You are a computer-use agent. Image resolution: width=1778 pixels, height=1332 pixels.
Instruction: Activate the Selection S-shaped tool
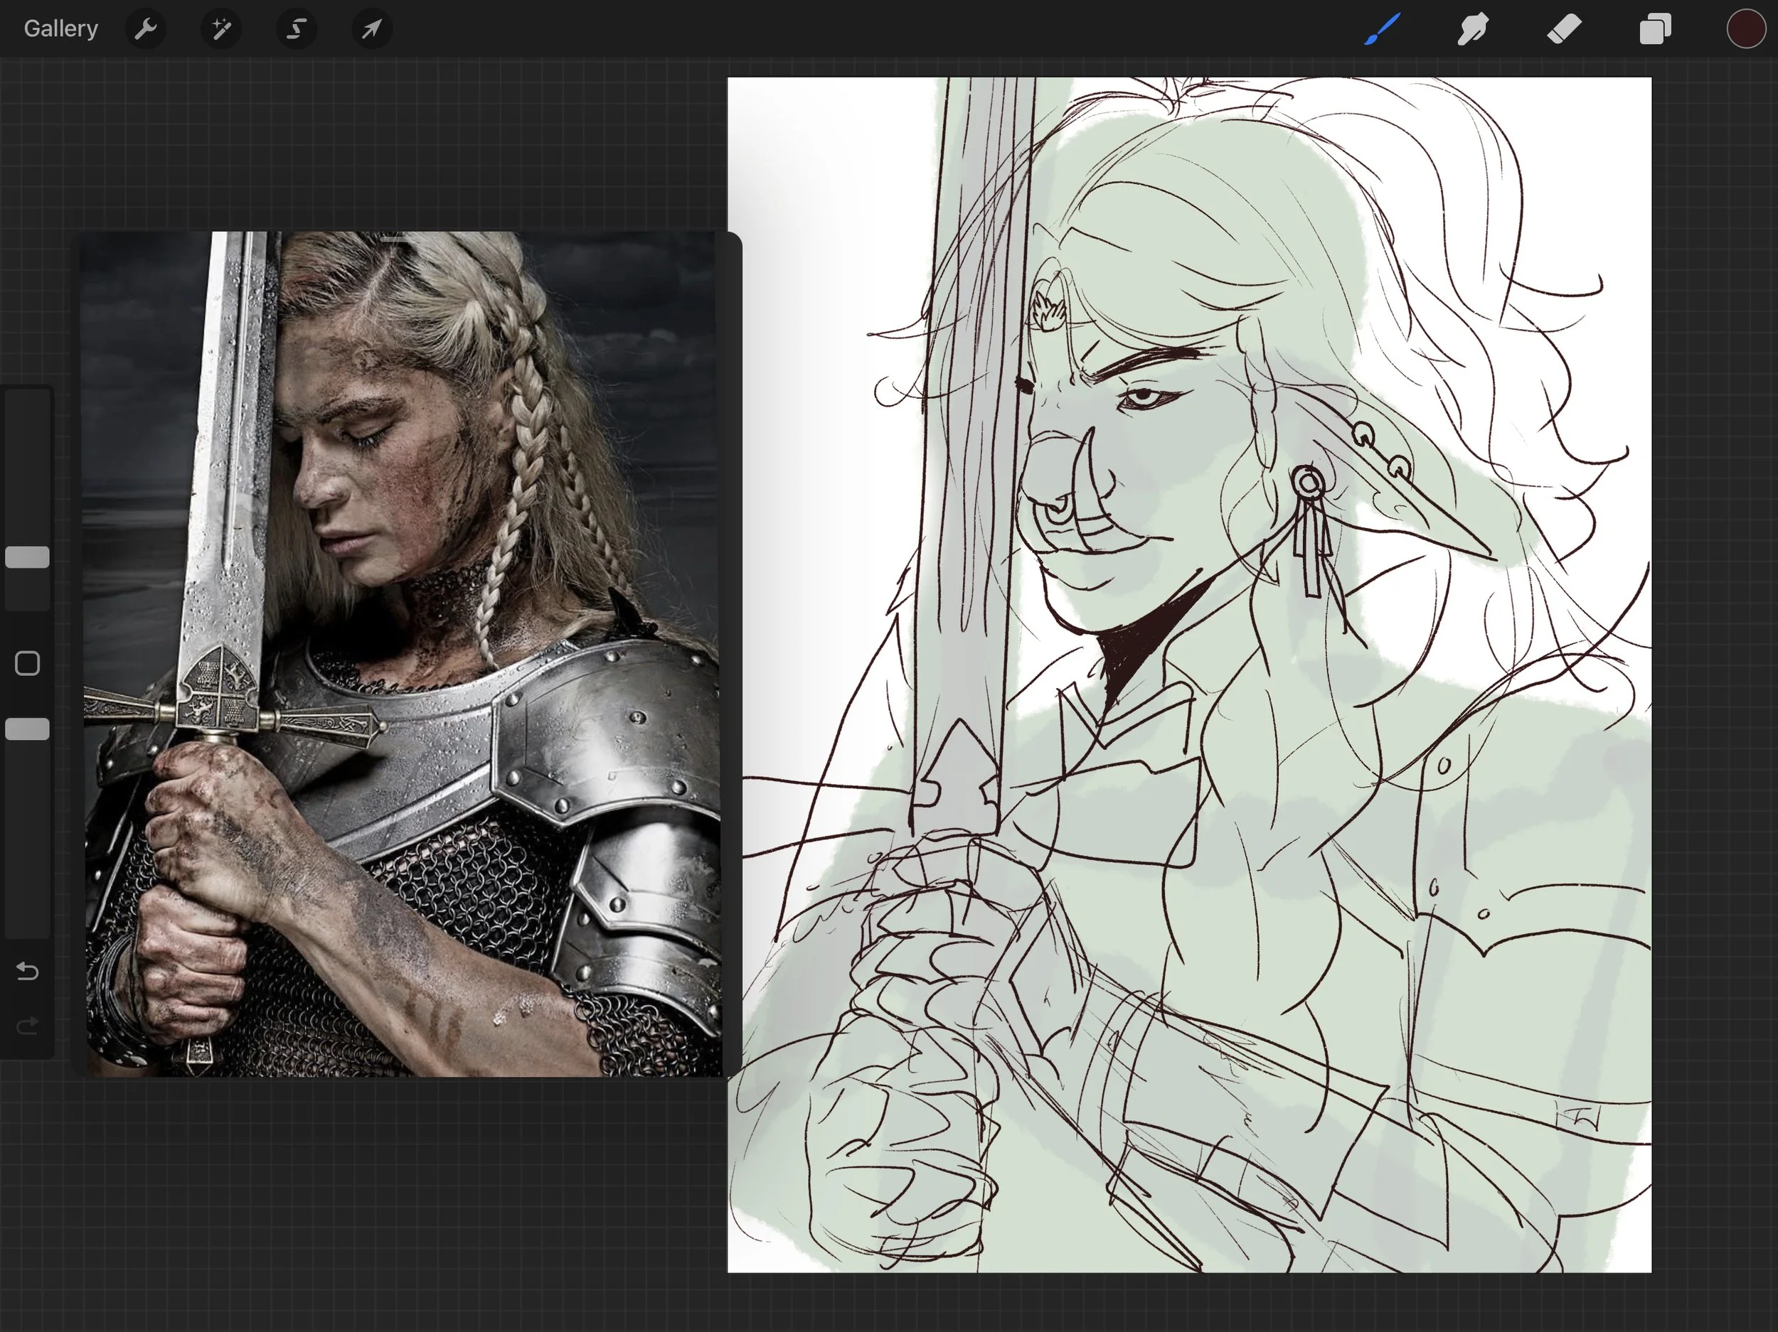click(297, 30)
